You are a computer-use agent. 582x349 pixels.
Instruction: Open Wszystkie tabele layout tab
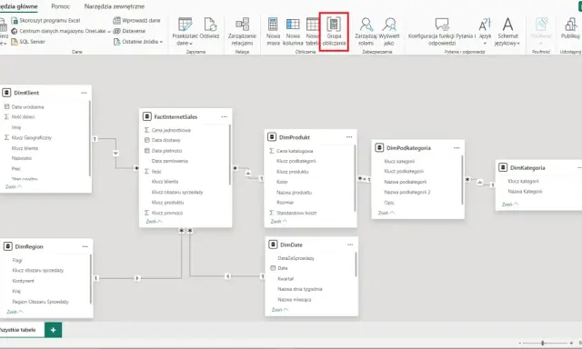[17, 330]
